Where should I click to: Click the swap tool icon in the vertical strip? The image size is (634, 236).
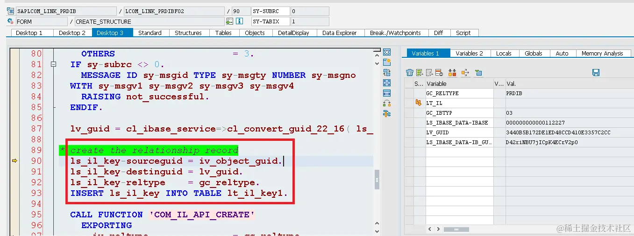coord(387,72)
